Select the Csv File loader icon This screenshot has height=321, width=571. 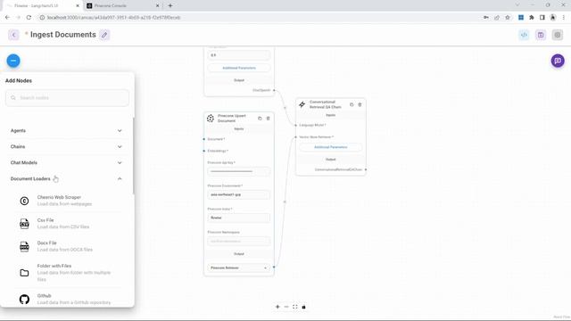(x=24, y=224)
